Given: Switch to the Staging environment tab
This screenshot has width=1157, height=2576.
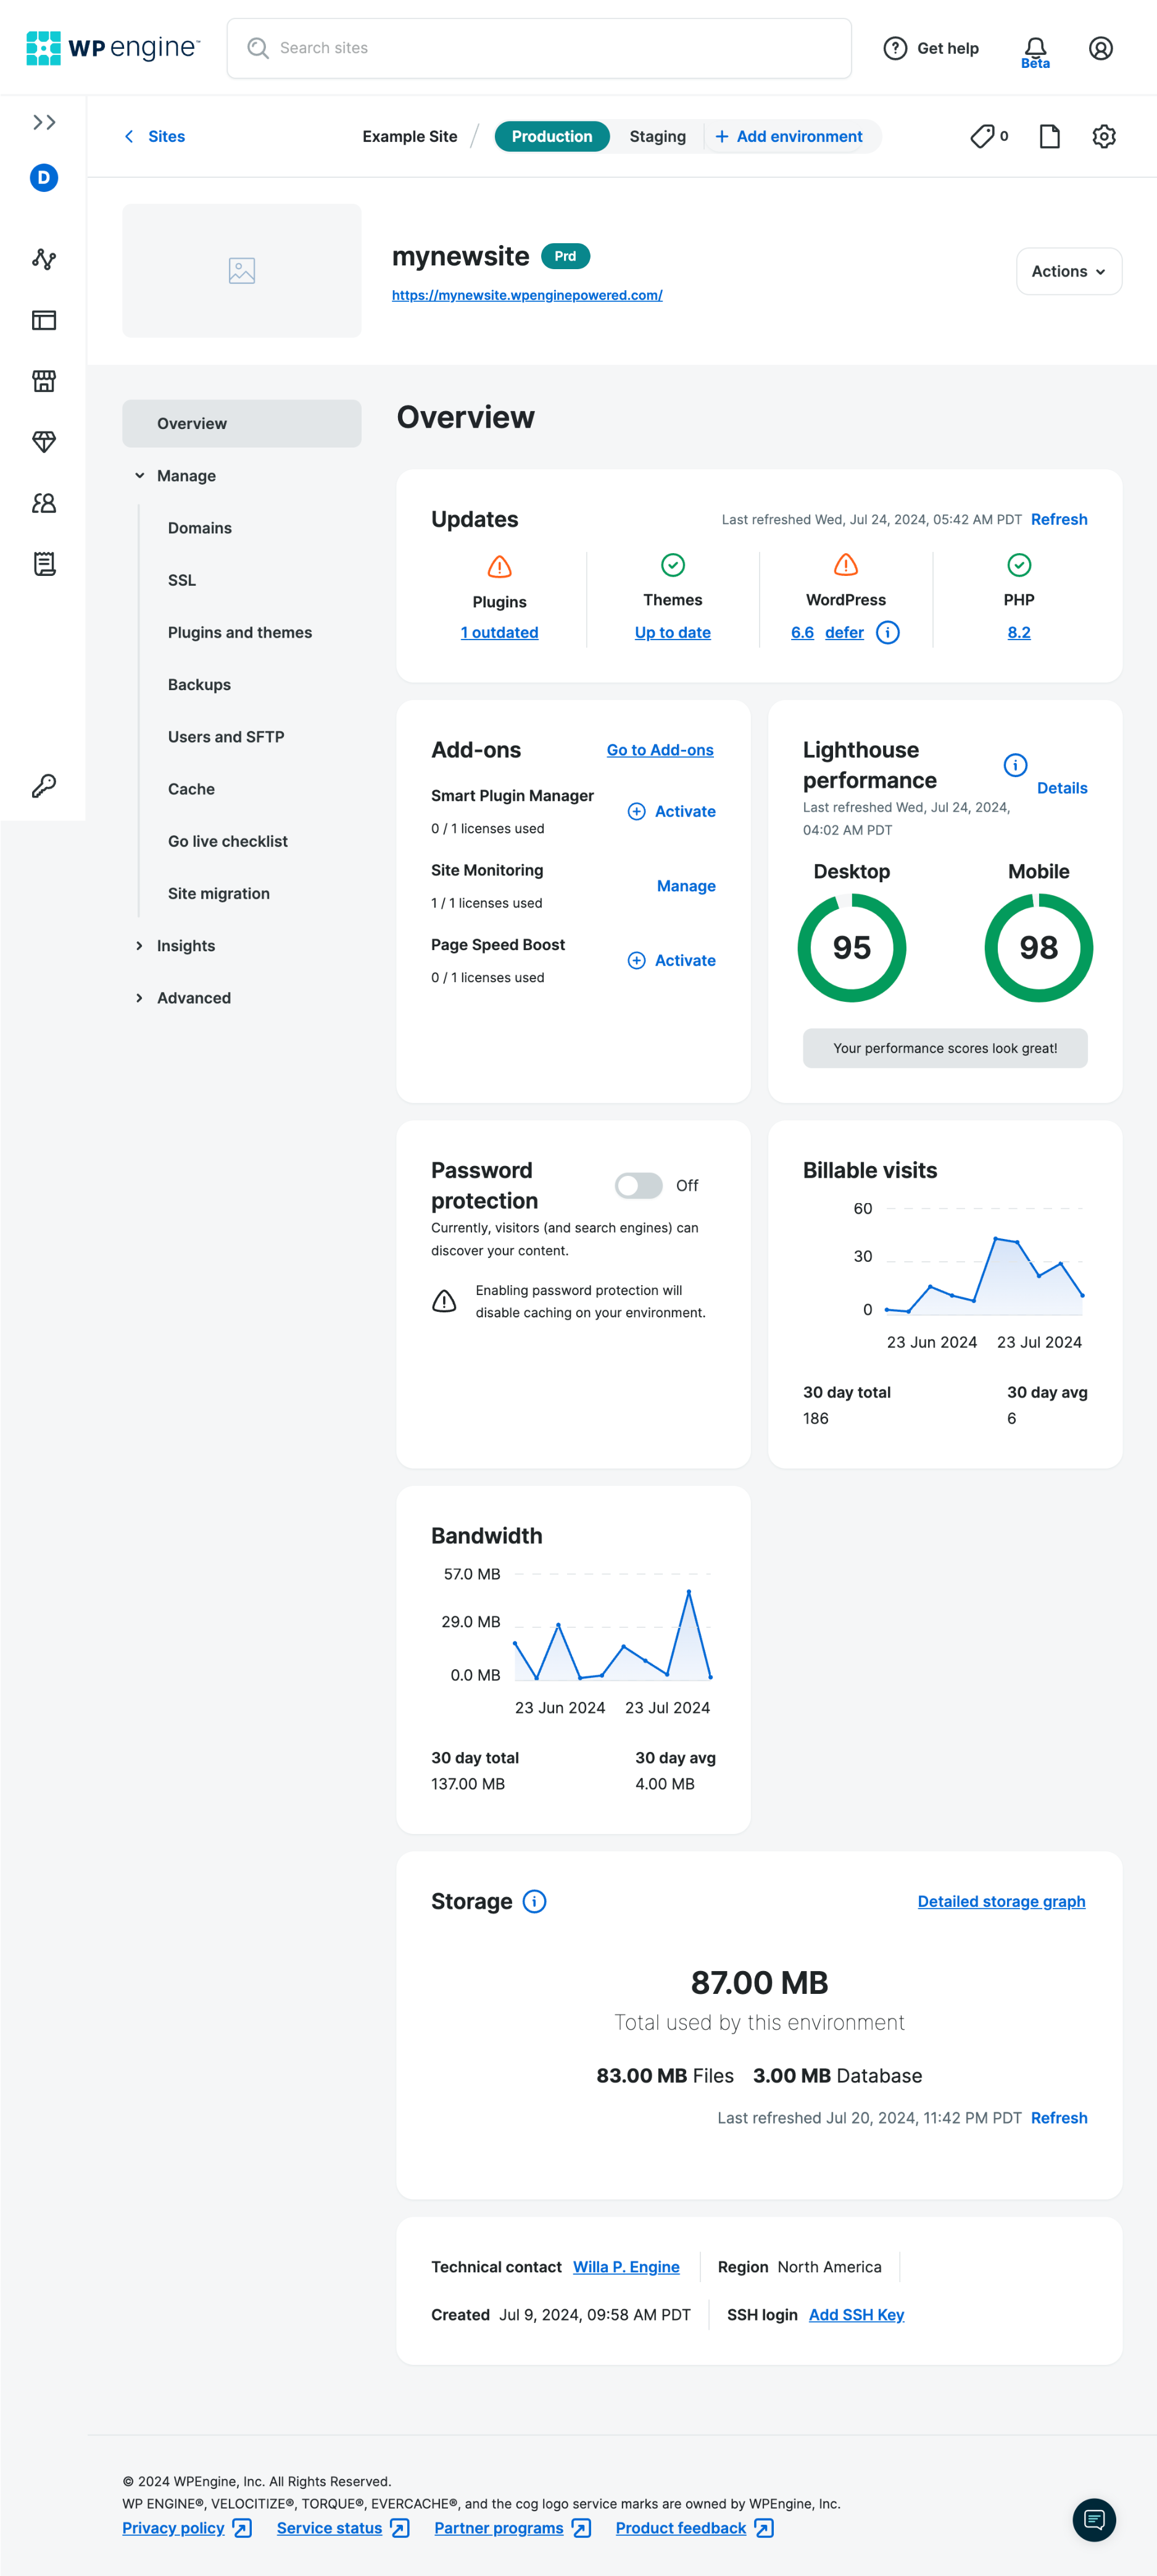Looking at the screenshot, I should [x=657, y=136].
